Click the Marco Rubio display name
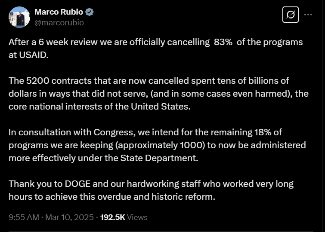This screenshot has width=325, height=232. click(59, 12)
